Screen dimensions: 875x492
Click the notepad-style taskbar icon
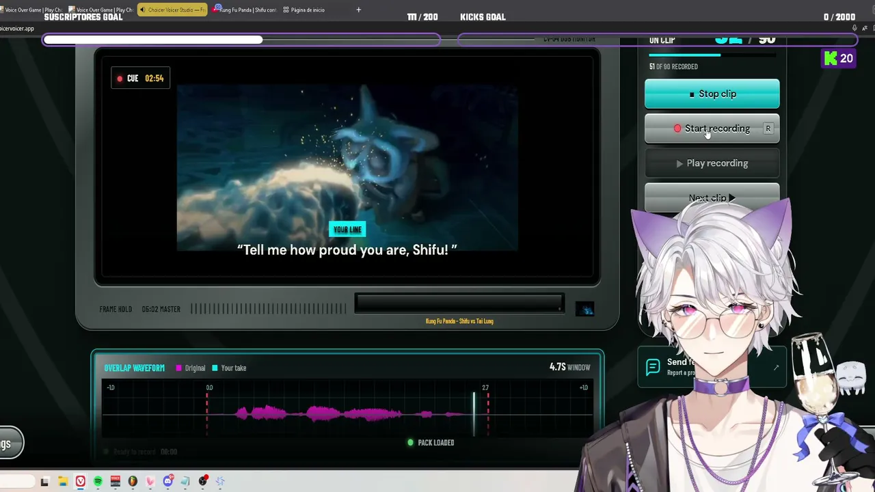point(185,482)
